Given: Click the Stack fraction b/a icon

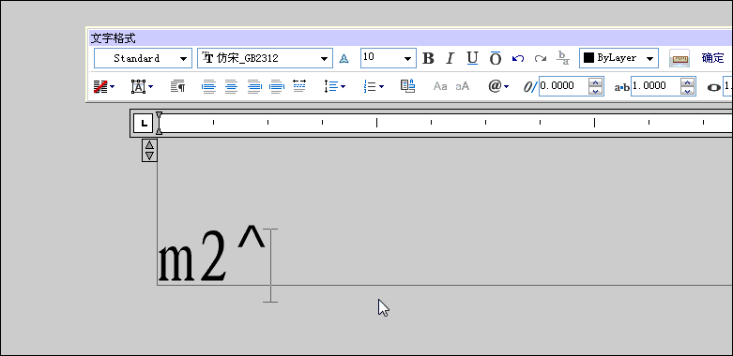Looking at the screenshot, I should pos(563,58).
